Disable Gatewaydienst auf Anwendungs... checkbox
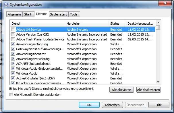 13,49
